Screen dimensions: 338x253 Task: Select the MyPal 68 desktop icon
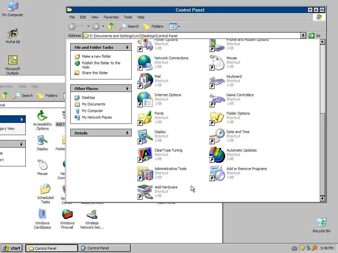pos(13,33)
